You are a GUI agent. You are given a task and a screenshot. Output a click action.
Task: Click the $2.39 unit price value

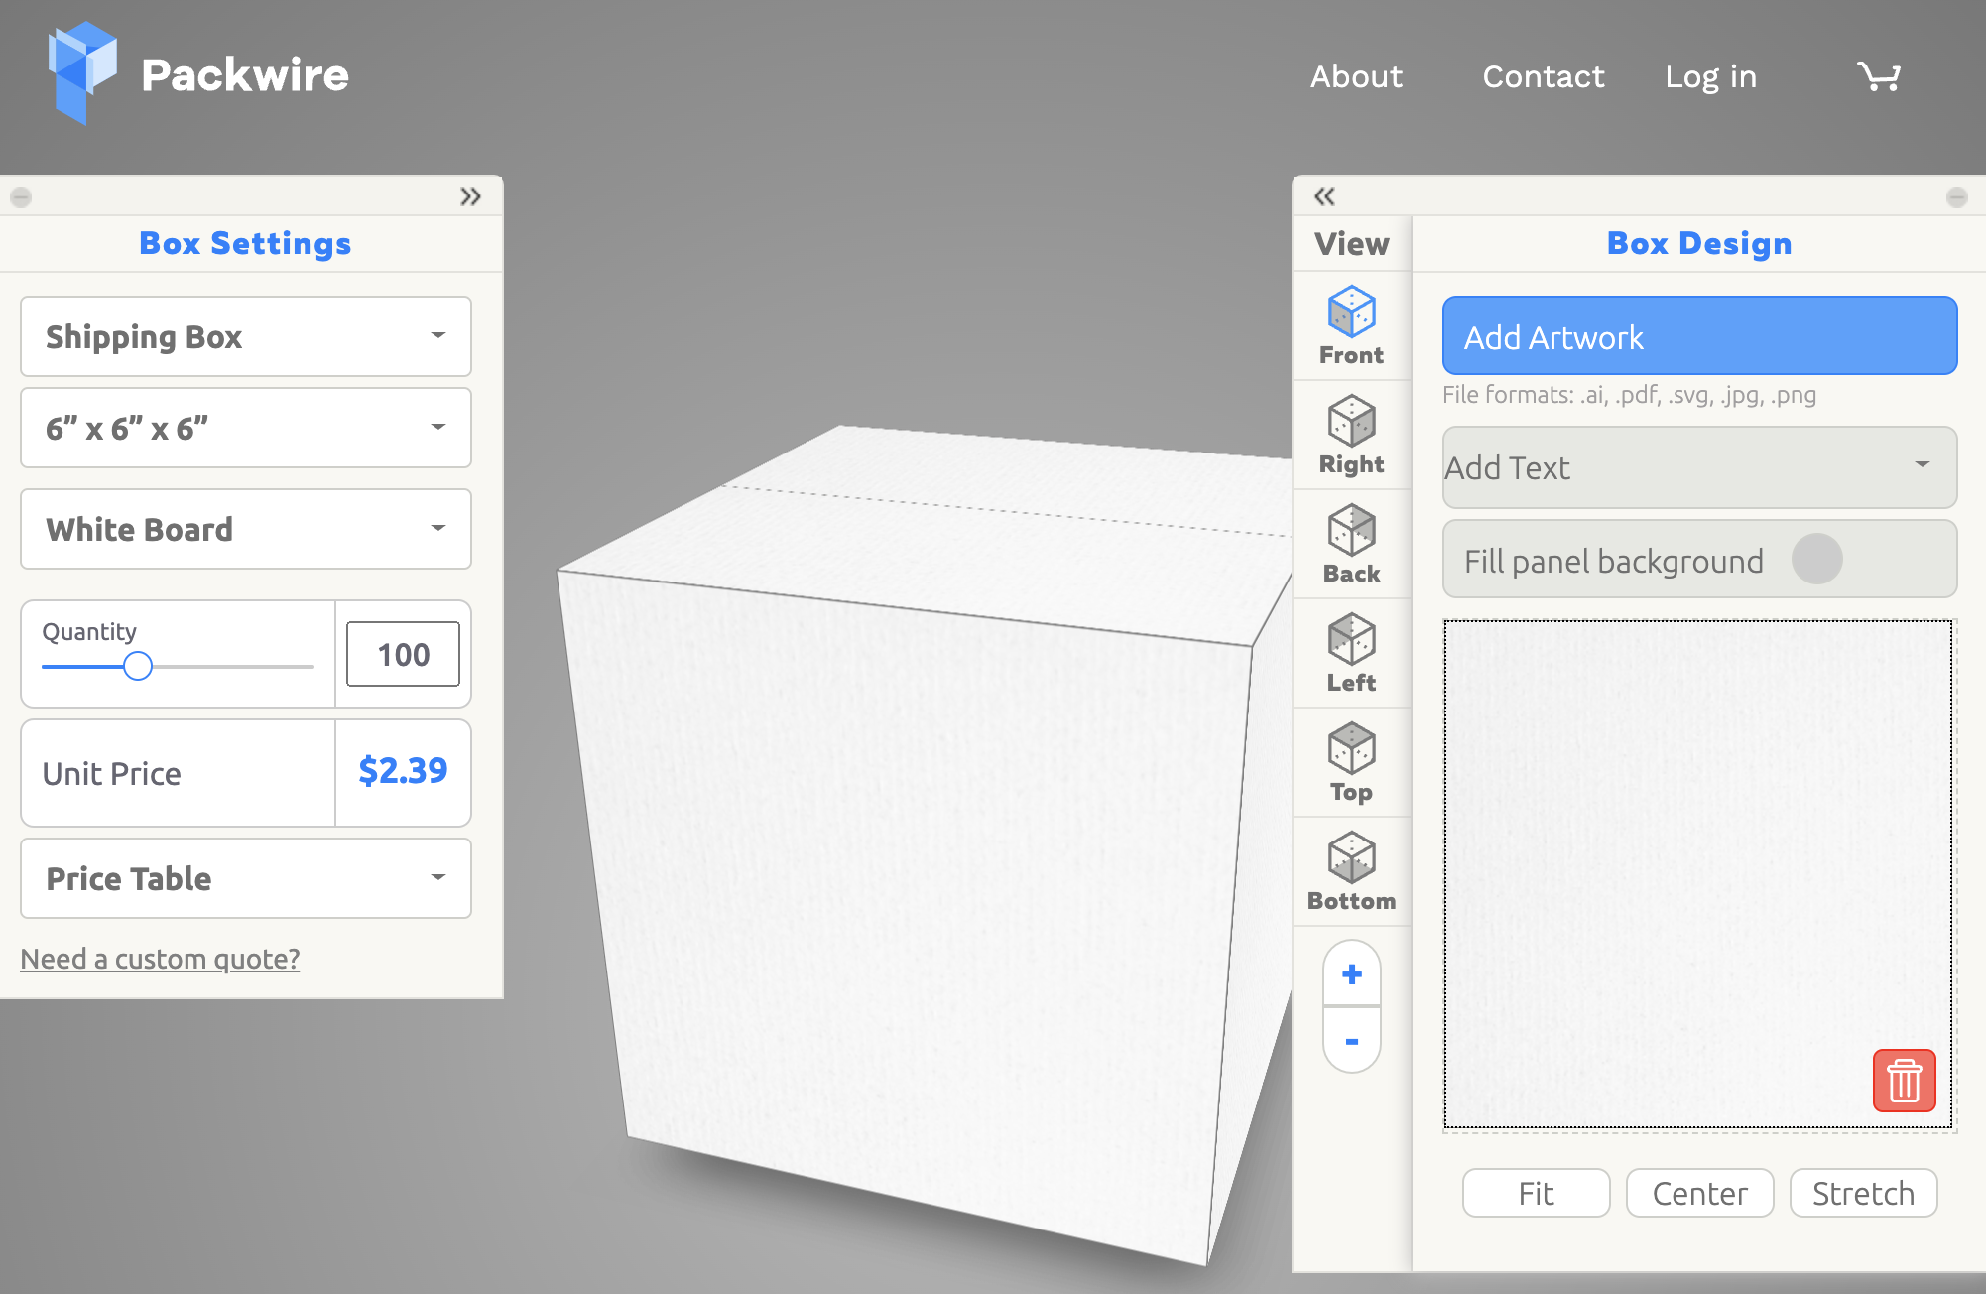(x=403, y=770)
